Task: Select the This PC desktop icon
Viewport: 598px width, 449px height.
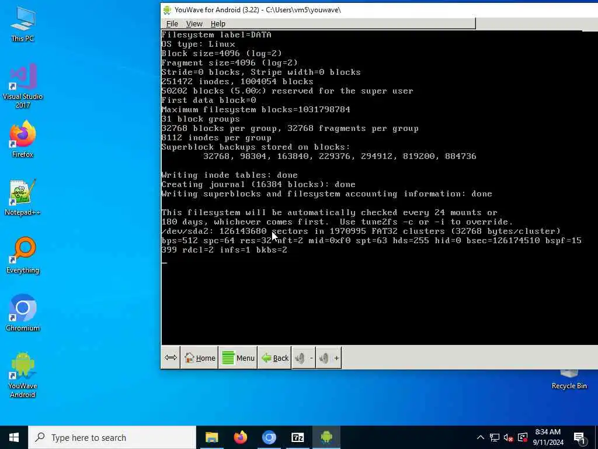Action: (23, 25)
